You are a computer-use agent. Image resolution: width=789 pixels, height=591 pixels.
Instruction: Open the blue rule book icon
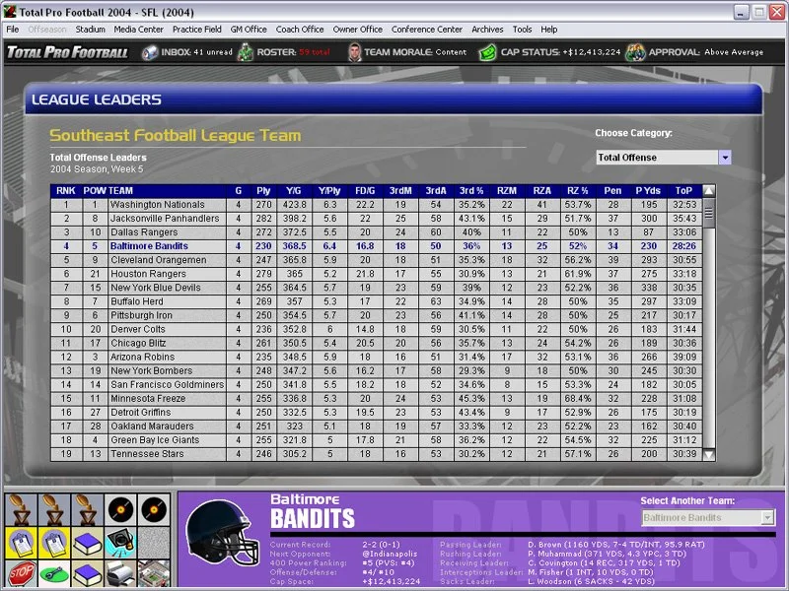(x=88, y=542)
